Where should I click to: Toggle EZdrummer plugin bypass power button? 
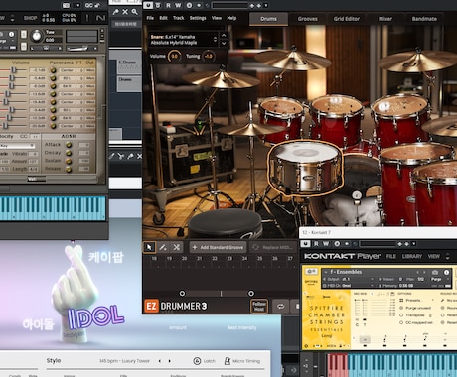pyautogui.click(x=148, y=5)
